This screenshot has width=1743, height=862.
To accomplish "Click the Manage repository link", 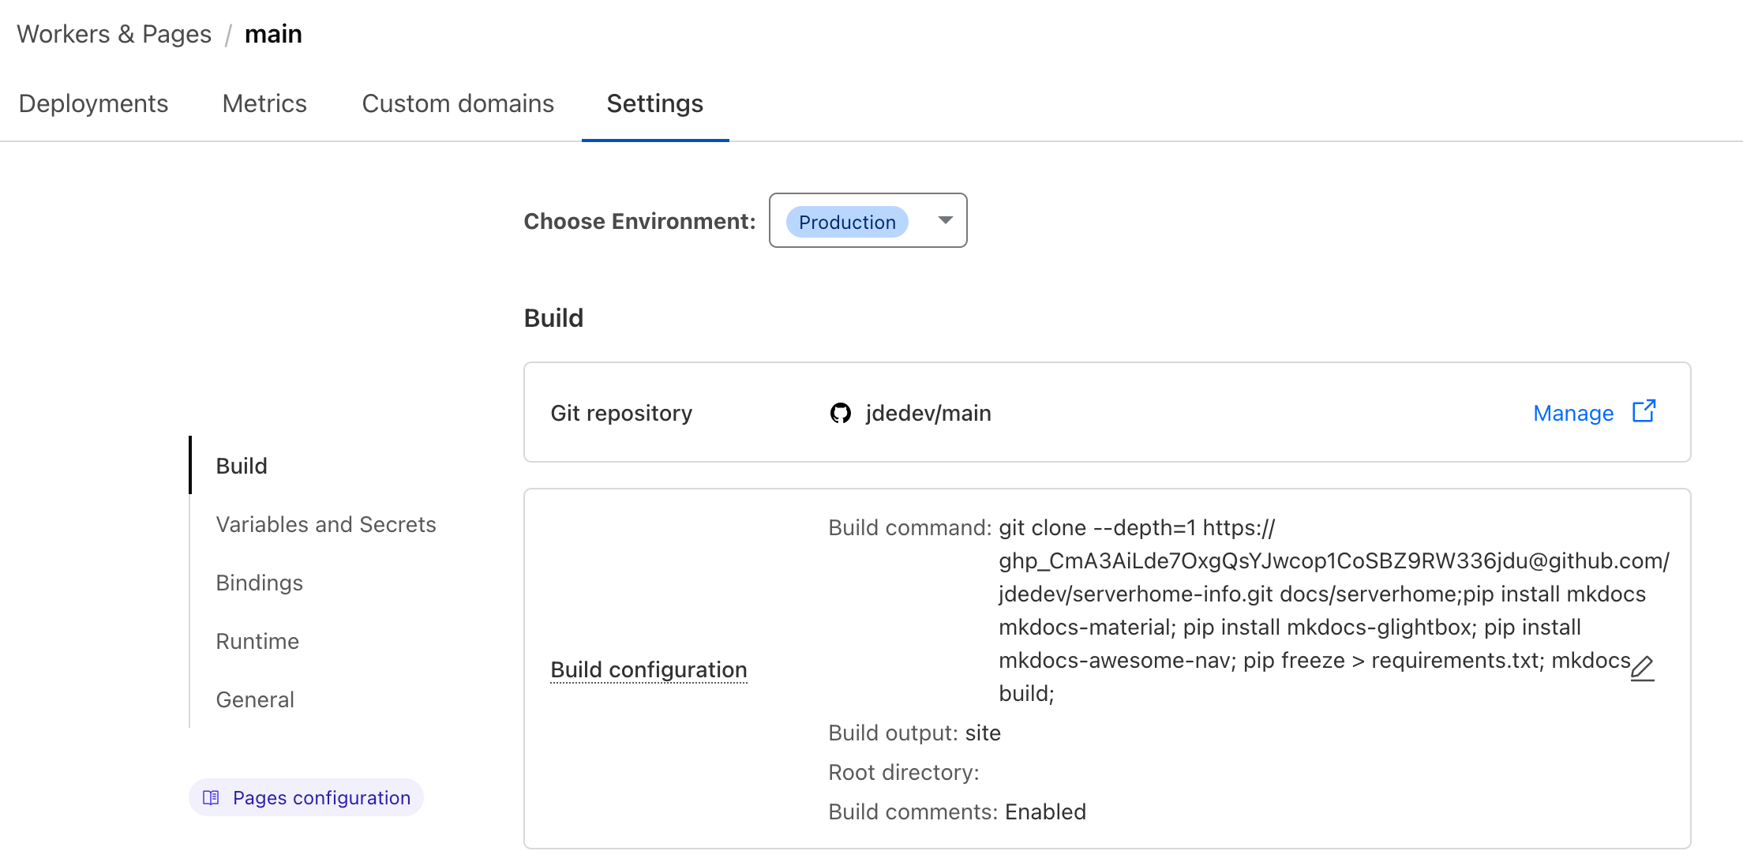I will click(1572, 413).
